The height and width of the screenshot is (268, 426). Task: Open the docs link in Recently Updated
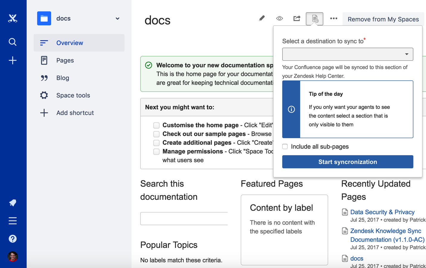click(x=357, y=258)
